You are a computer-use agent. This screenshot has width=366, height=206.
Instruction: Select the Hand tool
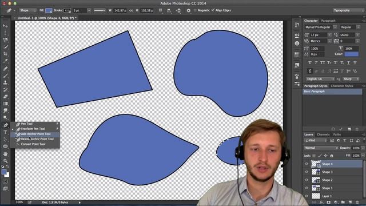[5, 154]
